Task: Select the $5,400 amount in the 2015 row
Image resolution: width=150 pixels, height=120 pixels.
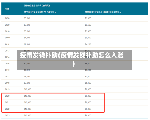Action: [88, 64]
